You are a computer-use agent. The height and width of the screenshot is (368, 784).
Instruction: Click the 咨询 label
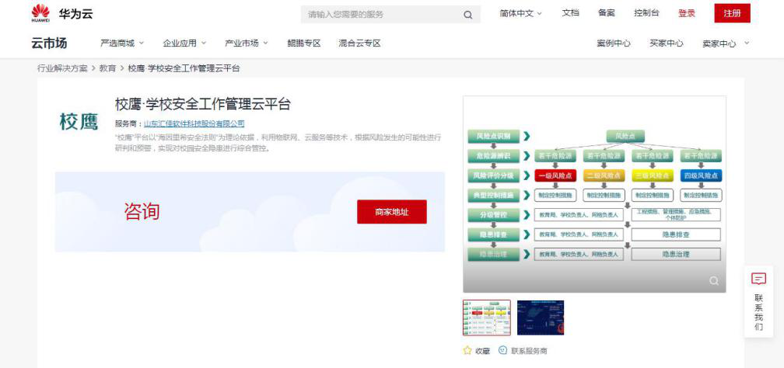click(142, 211)
